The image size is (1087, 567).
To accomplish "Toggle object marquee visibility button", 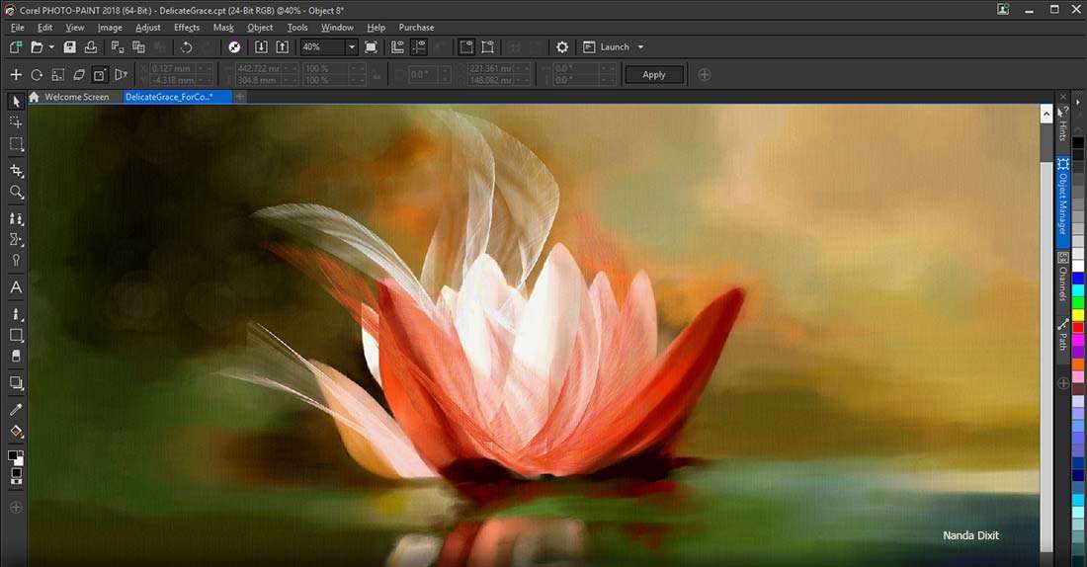I will [x=466, y=47].
